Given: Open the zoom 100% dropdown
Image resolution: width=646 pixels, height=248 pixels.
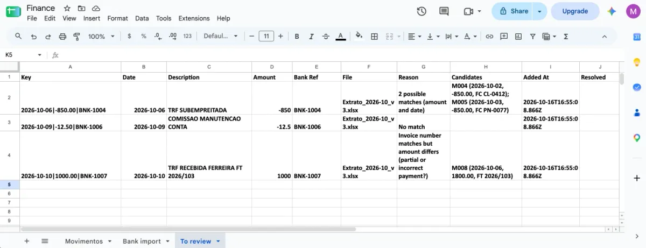Looking at the screenshot, I should (101, 36).
